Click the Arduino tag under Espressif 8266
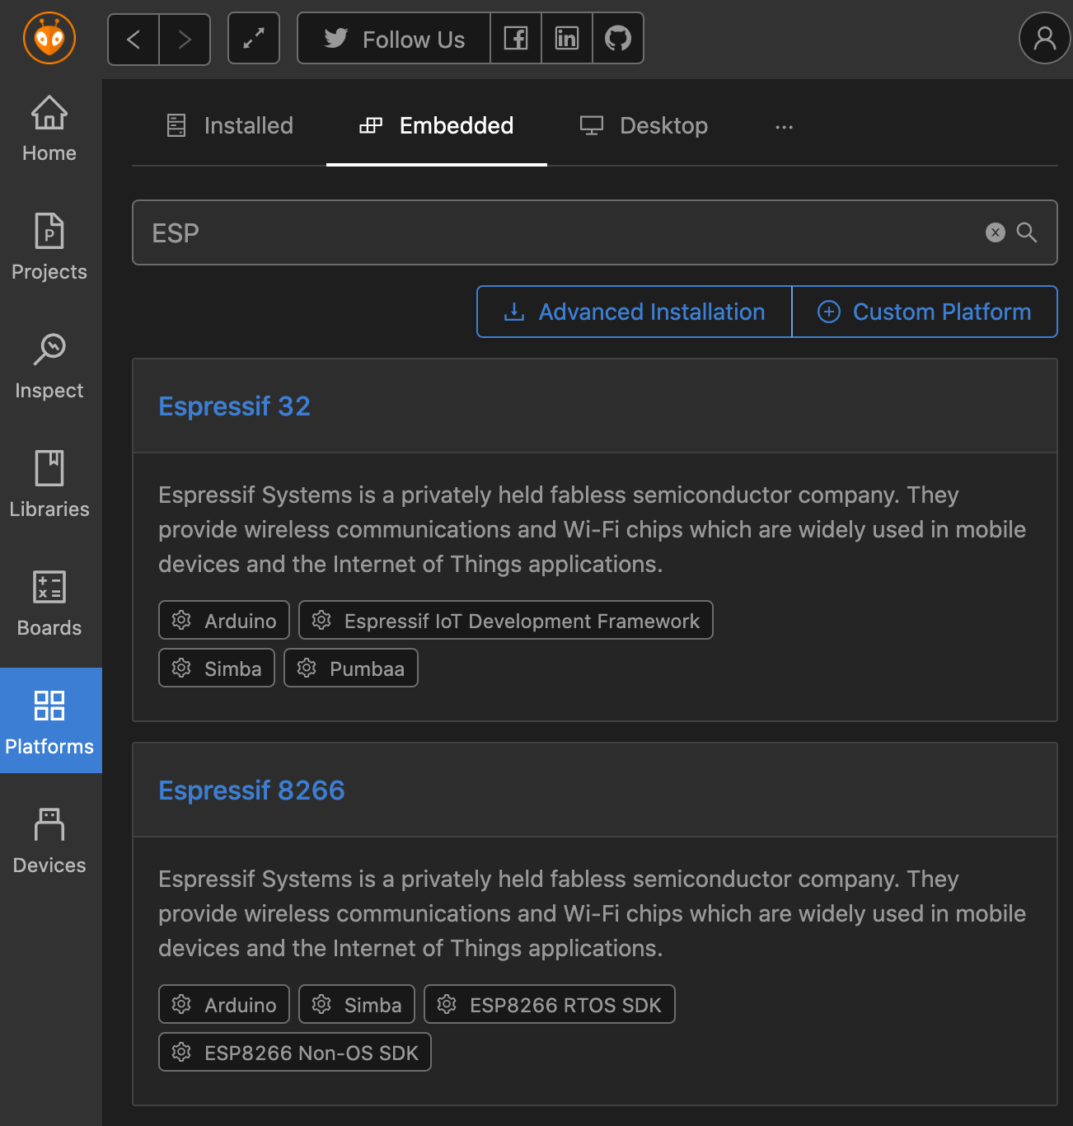The width and height of the screenshot is (1073, 1126). point(224,1004)
